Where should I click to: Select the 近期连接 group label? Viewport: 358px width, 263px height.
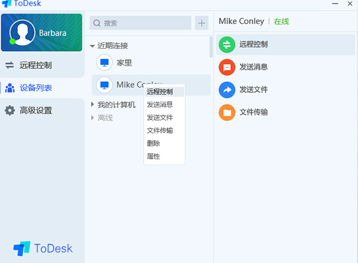[x=113, y=46]
